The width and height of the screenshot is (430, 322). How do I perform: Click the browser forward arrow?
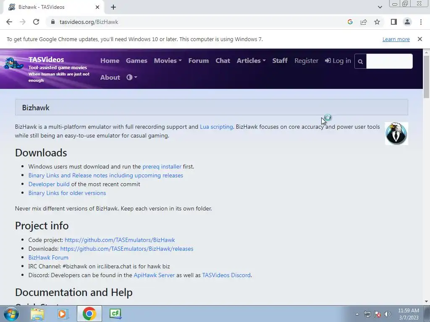coord(23,22)
